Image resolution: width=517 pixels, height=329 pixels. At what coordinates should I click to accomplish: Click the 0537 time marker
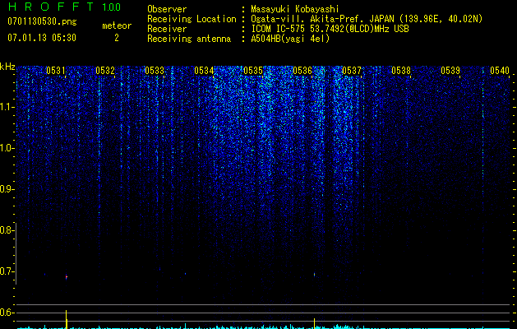tap(352, 71)
